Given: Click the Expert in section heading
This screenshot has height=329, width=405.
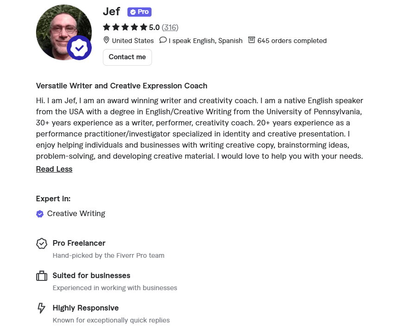Looking at the screenshot, I should pyautogui.click(x=52, y=199).
